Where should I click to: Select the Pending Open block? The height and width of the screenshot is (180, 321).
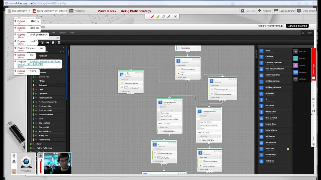[x=275, y=124]
